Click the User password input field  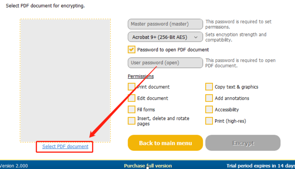pos(165,63)
